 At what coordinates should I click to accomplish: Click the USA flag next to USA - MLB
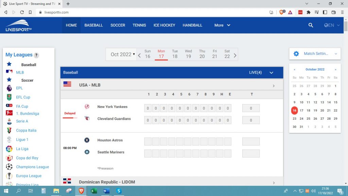click(68, 85)
